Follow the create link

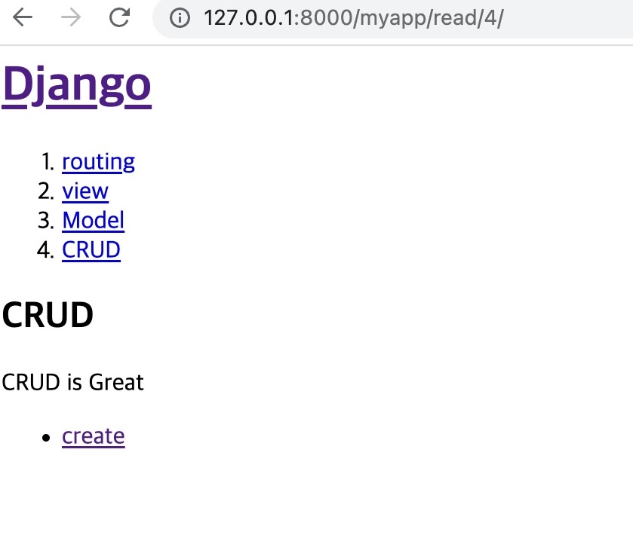[94, 436]
